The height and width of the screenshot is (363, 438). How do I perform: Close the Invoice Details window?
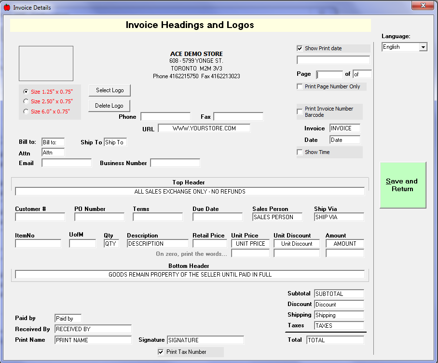click(423, 5)
